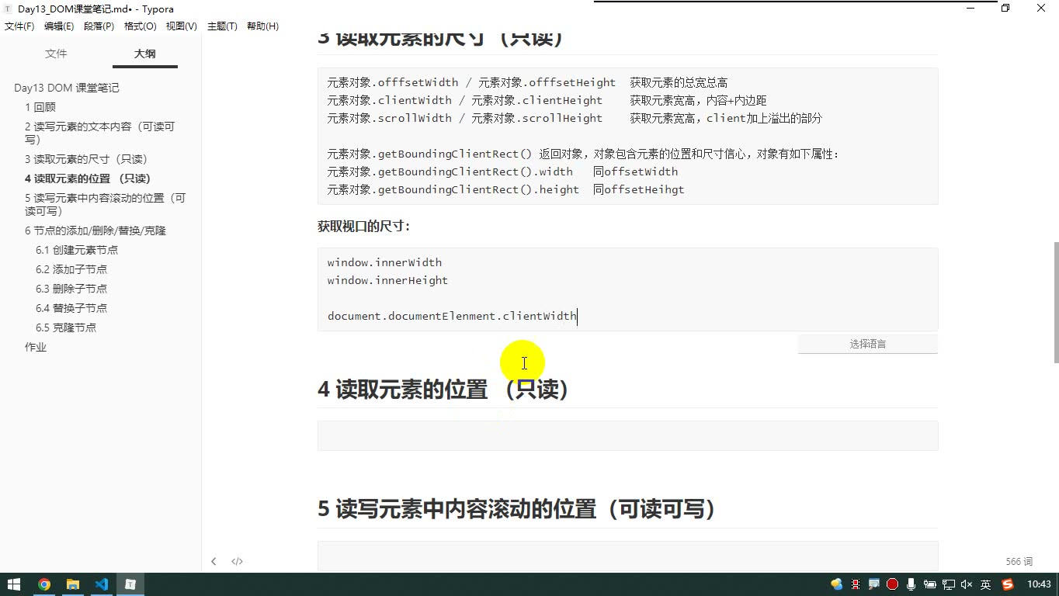Viewport: 1059px width, 596px height.
Task: Click the microphone tray icon
Action: (911, 584)
